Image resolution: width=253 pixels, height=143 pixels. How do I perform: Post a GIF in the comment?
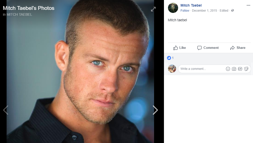pyautogui.click(x=240, y=69)
